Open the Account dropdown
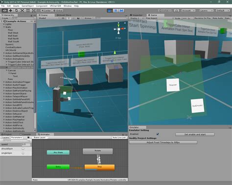Screen dimensions: 232x185 pos(188,11)
